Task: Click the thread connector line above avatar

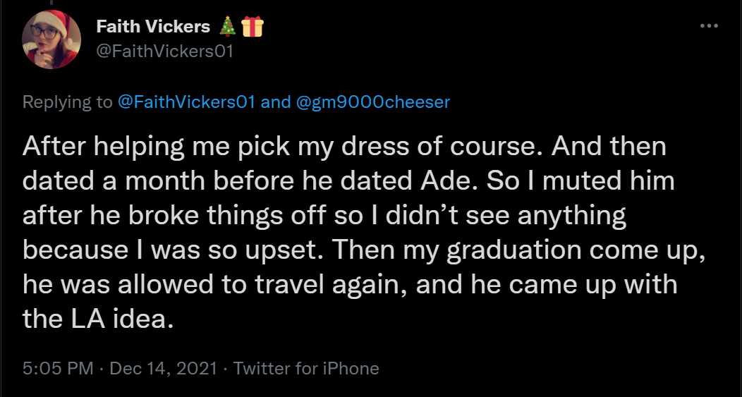Action: point(51,2)
